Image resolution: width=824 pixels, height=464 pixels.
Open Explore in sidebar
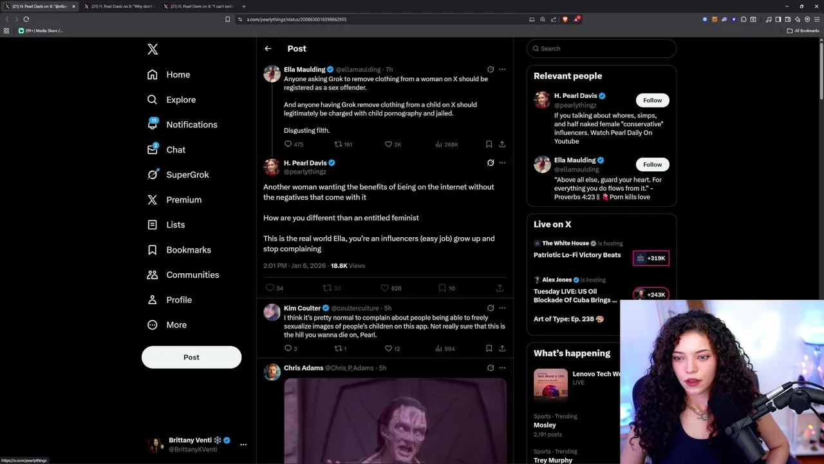[x=171, y=100]
